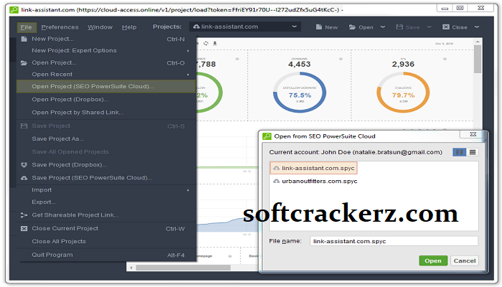Click info icon in the IPs widget
The image size is (502, 287).
[x=445, y=59]
